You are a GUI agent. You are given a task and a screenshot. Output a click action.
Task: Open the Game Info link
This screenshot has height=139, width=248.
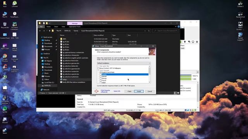(x=117, y=91)
